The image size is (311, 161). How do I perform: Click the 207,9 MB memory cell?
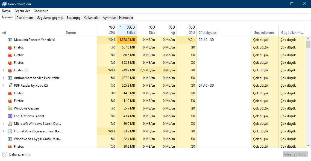coord(127,78)
